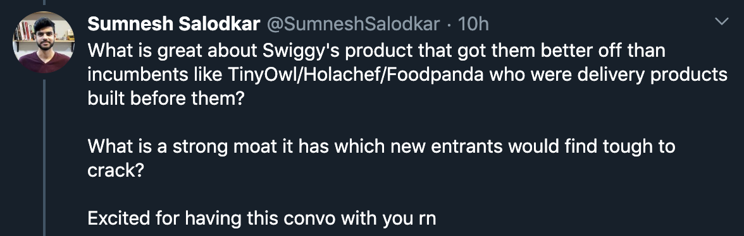Click the text 'built before them?'
The width and height of the screenshot is (744, 236).
click(x=165, y=99)
